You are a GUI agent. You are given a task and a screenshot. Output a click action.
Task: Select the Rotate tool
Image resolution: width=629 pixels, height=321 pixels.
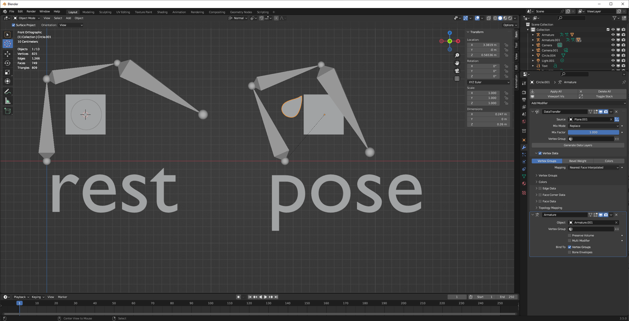click(8, 63)
